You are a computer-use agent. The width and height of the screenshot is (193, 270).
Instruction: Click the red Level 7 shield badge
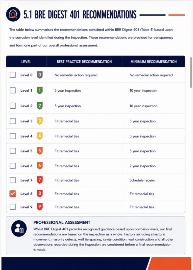tap(39, 180)
